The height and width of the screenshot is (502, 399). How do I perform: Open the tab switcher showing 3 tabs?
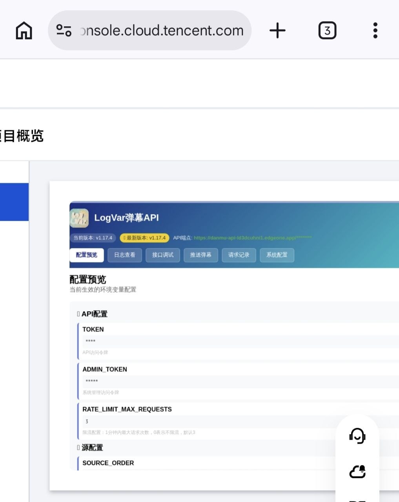point(327,30)
